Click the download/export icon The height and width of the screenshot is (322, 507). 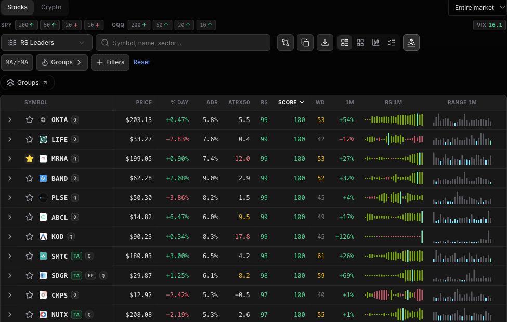[325, 43]
